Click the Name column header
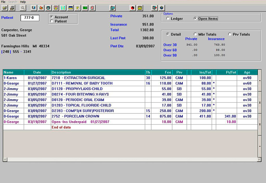The image size is (266, 183). click(14, 72)
